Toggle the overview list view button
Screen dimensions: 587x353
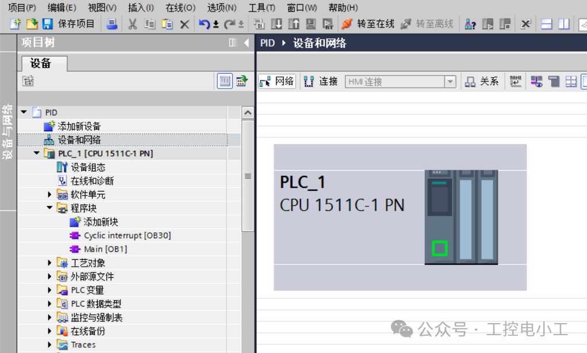[x=225, y=81]
